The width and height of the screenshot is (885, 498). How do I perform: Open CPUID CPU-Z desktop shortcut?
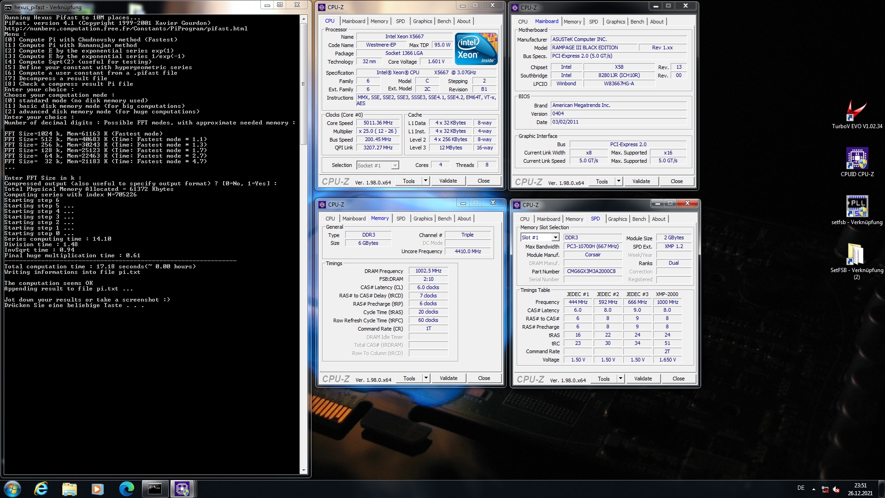[x=857, y=162]
